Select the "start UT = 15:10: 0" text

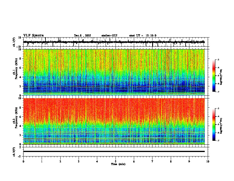tap(143, 35)
